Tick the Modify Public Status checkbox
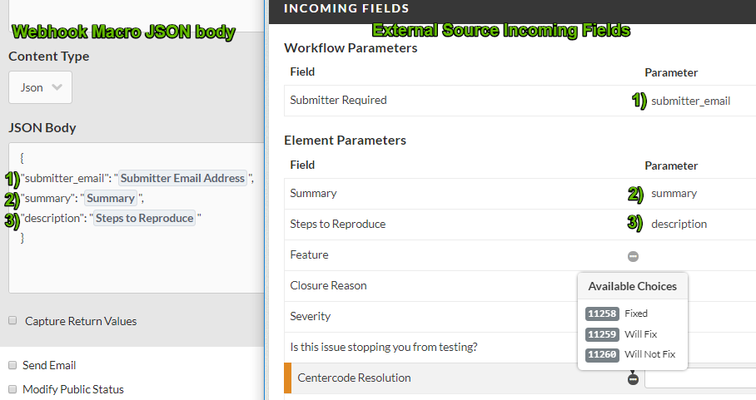The width and height of the screenshot is (756, 400). click(x=12, y=389)
